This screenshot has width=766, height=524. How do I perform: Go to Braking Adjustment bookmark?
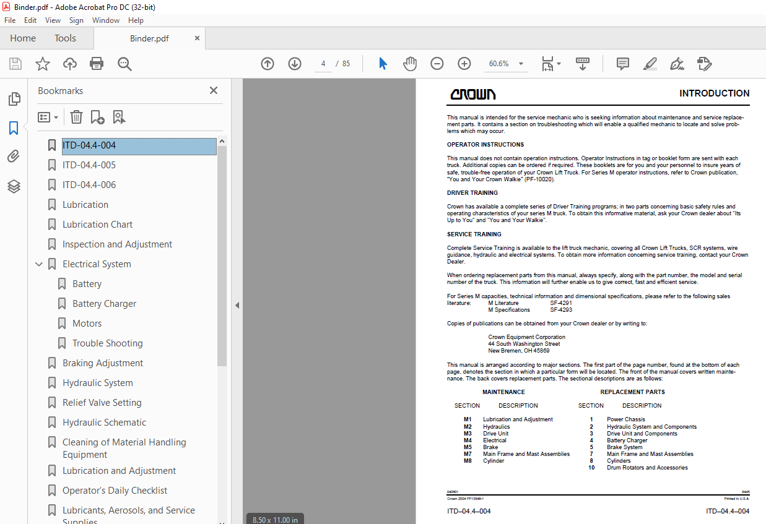(103, 363)
